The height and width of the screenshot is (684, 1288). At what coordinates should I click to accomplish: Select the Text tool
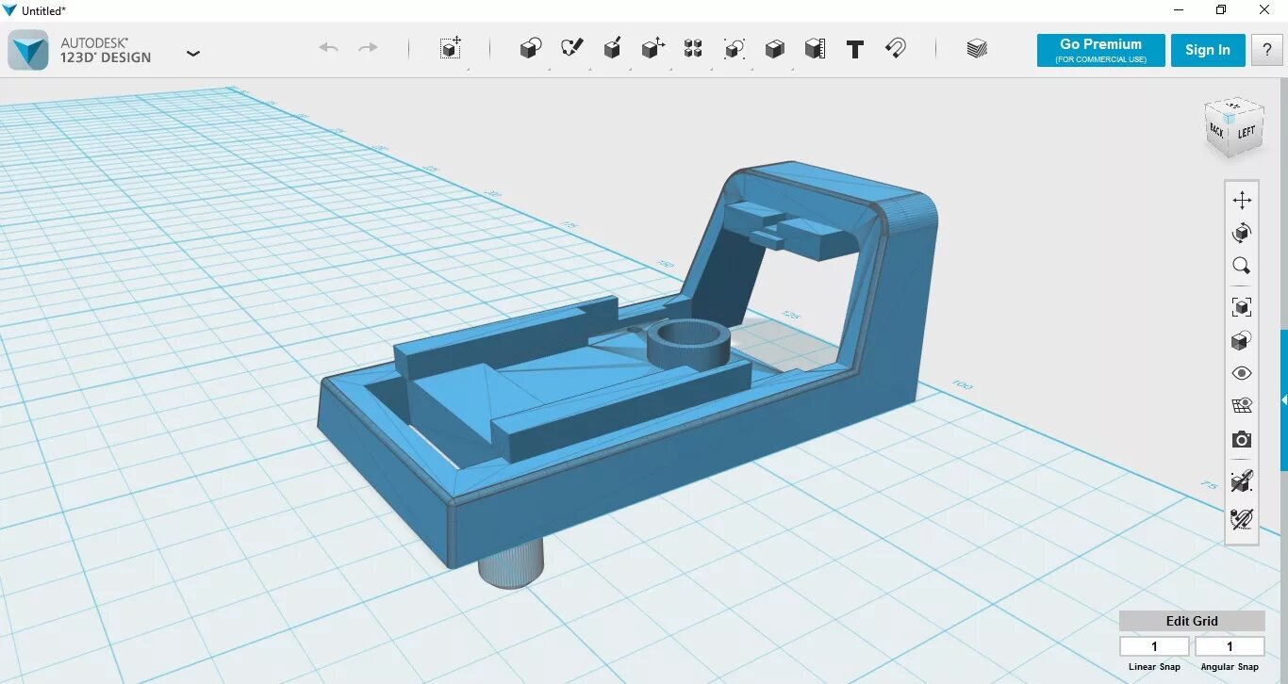click(855, 49)
